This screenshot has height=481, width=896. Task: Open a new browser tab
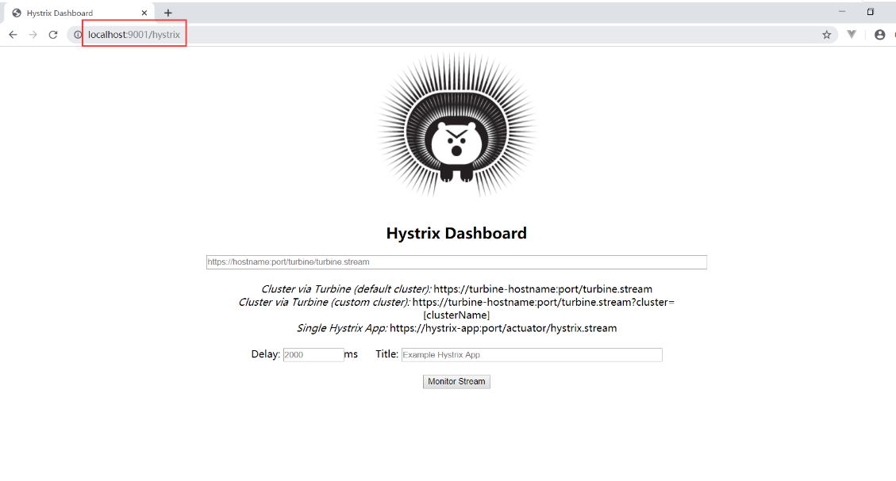pyautogui.click(x=168, y=13)
